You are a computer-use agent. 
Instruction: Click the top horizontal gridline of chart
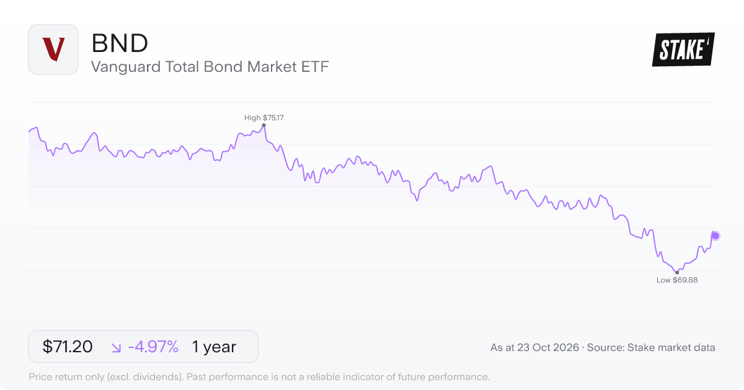[x=372, y=102]
